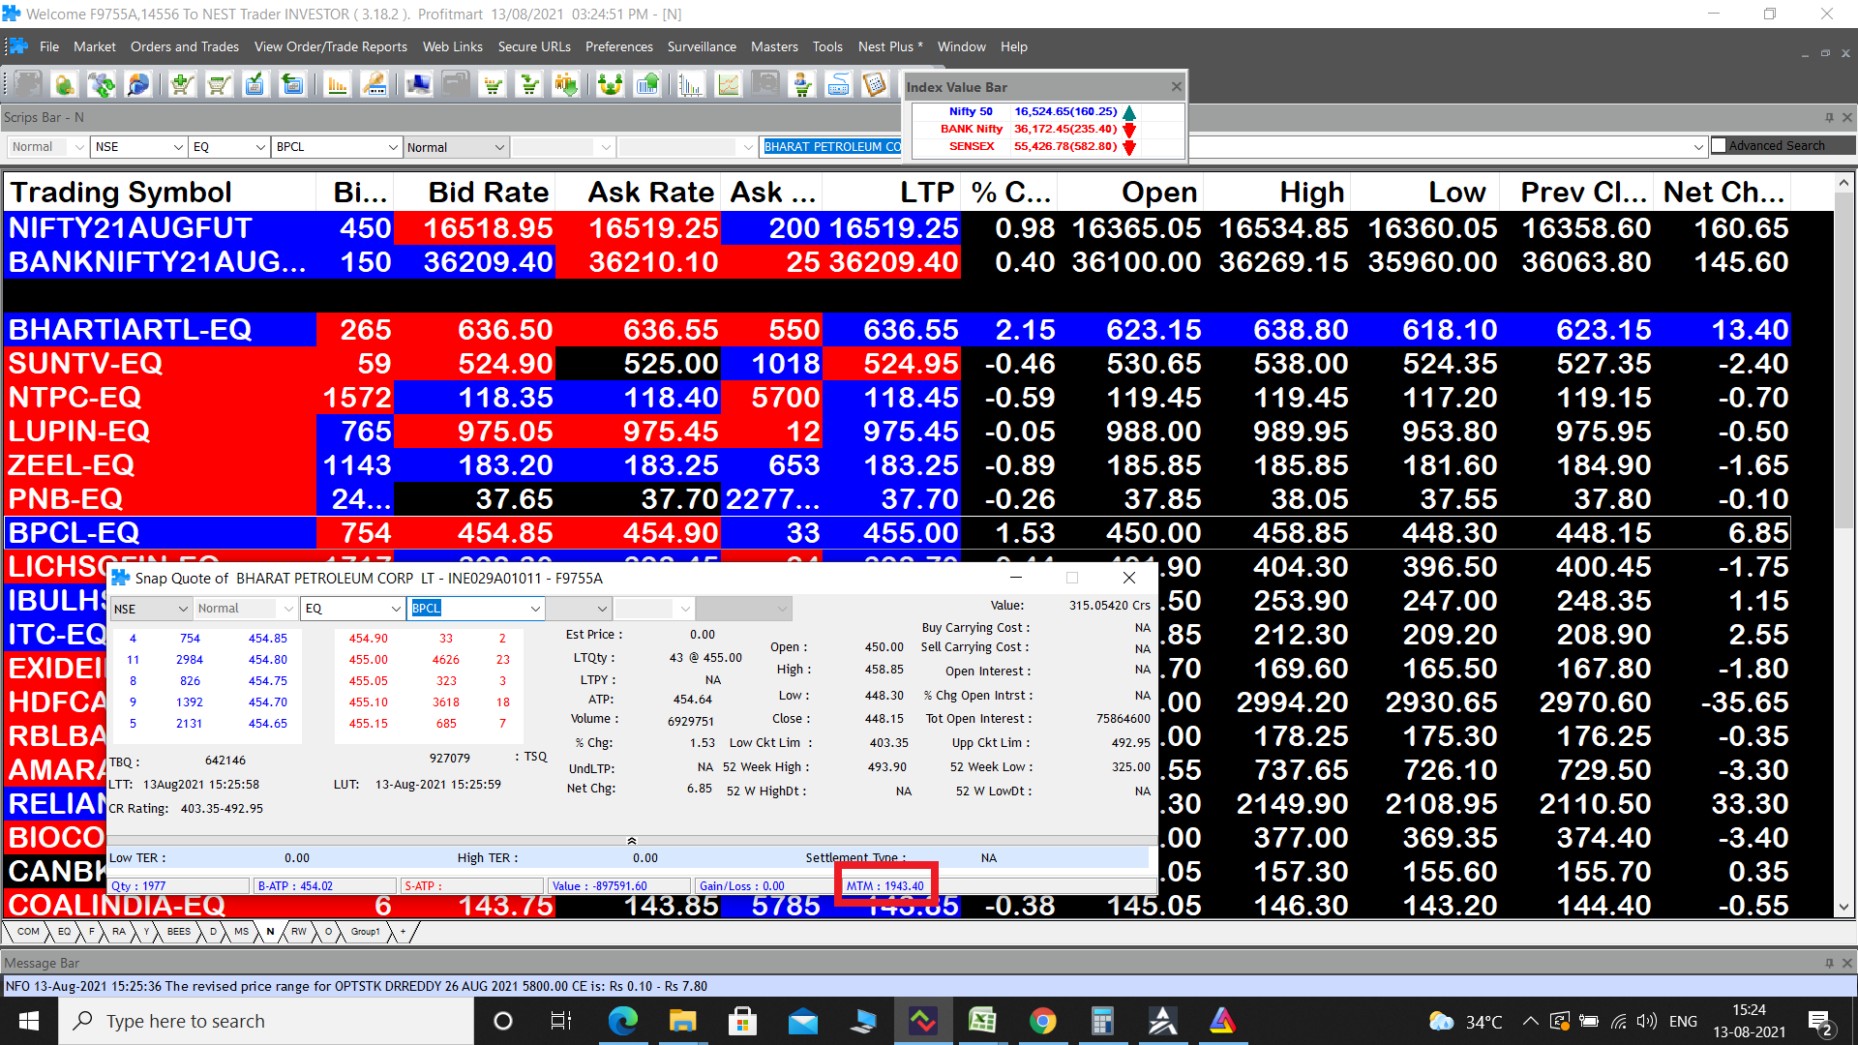Image resolution: width=1858 pixels, height=1045 pixels.
Task: Open the clipboard checkmark order book icon
Action: pos(255,85)
